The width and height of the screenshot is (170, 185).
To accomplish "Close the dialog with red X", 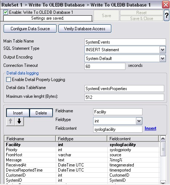I will 166,5.
